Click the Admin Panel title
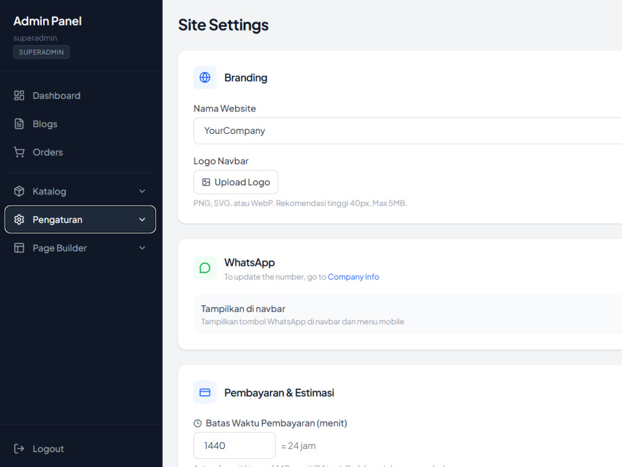The image size is (622, 467). click(48, 21)
